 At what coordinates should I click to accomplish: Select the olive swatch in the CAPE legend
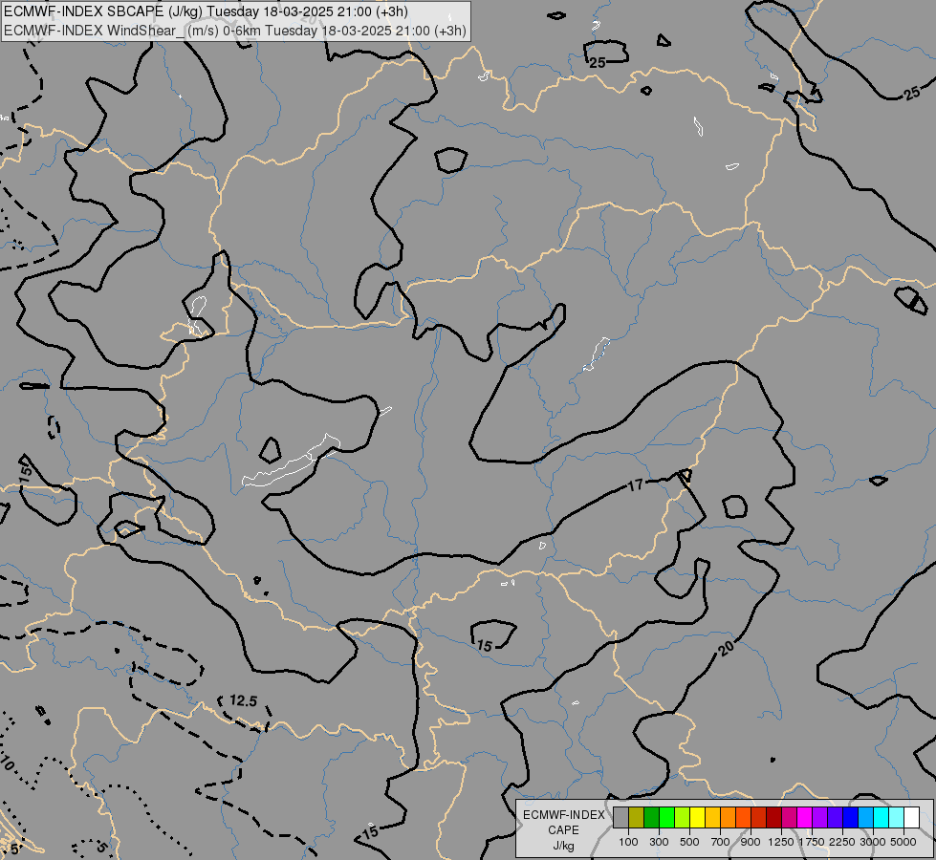pos(637,818)
